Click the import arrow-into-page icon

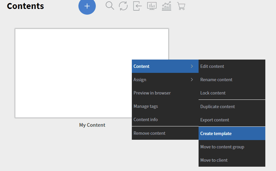point(137,6)
